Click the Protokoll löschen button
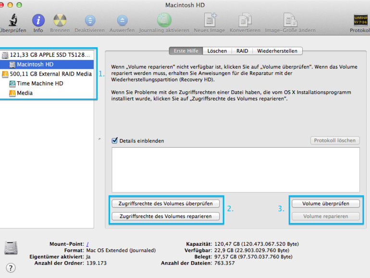This screenshot has width=370, height=278. 335,140
